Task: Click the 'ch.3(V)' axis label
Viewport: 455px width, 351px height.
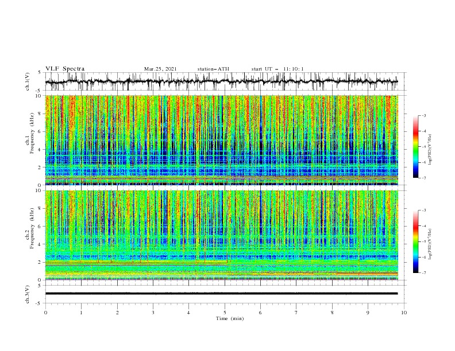Action: [28, 294]
